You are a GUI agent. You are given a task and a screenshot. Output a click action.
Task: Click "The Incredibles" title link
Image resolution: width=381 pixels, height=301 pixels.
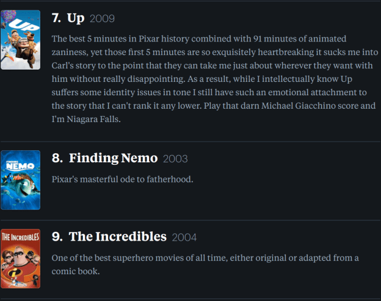(x=117, y=236)
